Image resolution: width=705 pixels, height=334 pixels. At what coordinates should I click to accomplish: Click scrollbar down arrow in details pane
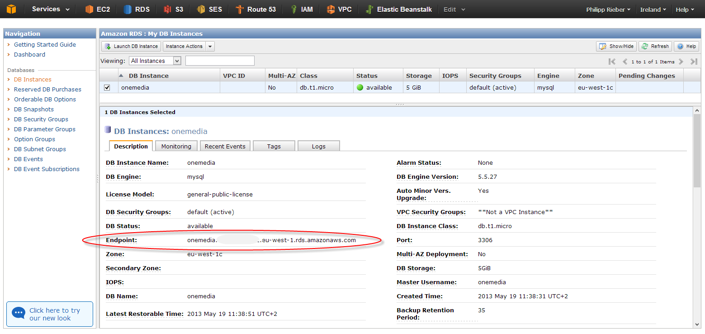(x=696, y=324)
